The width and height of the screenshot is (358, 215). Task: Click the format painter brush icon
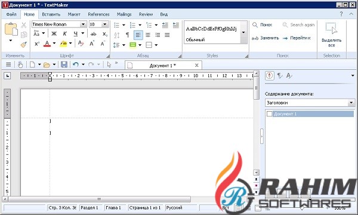(23, 44)
